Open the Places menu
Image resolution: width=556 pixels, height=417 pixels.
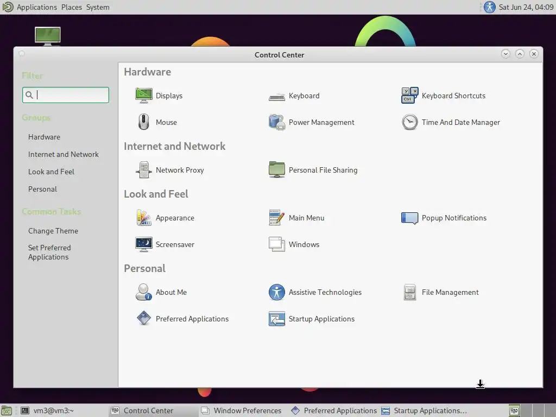click(x=71, y=7)
